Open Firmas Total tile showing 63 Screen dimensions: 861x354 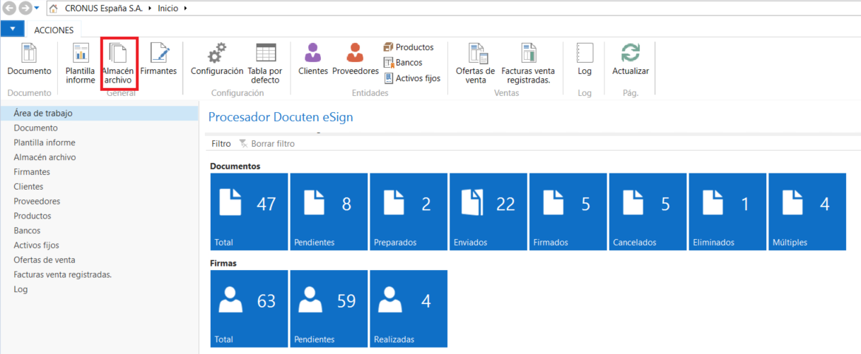pos(249,309)
